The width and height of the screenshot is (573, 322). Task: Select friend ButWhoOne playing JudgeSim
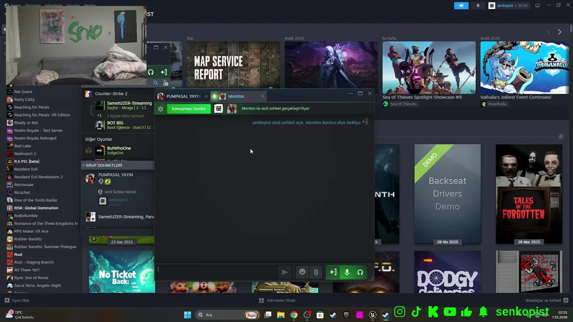119,150
